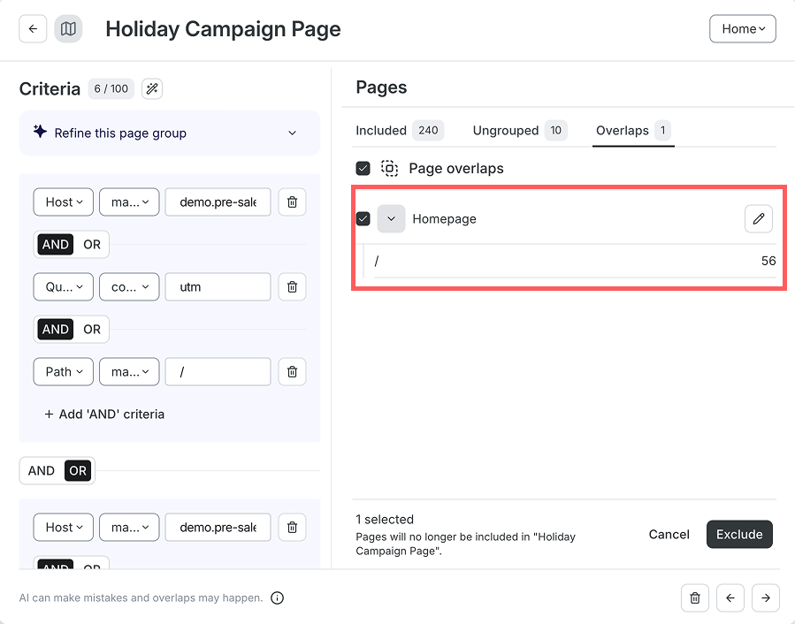Select the Overlaps tab
This screenshot has width=795, height=624.
pos(633,131)
